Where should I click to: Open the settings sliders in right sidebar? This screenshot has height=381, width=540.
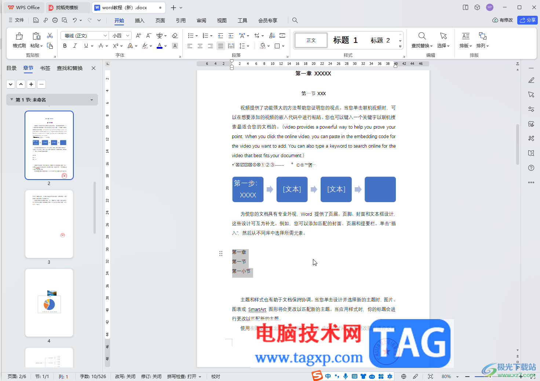pos(531,109)
